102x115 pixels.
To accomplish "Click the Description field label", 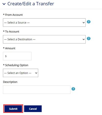I will pyautogui.click(x=10, y=82).
